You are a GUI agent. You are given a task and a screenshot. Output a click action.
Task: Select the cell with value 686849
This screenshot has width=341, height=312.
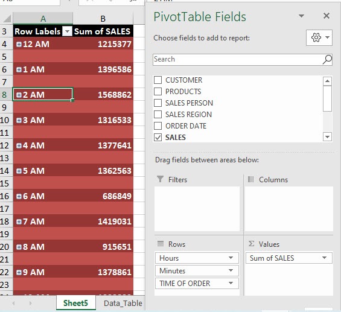click(x=103, y=196)
